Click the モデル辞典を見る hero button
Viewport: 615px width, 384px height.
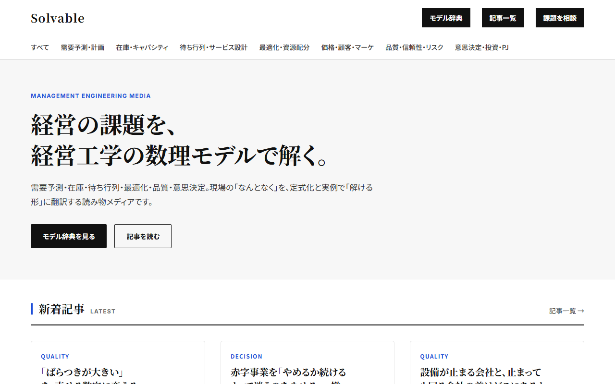(69, 236)
